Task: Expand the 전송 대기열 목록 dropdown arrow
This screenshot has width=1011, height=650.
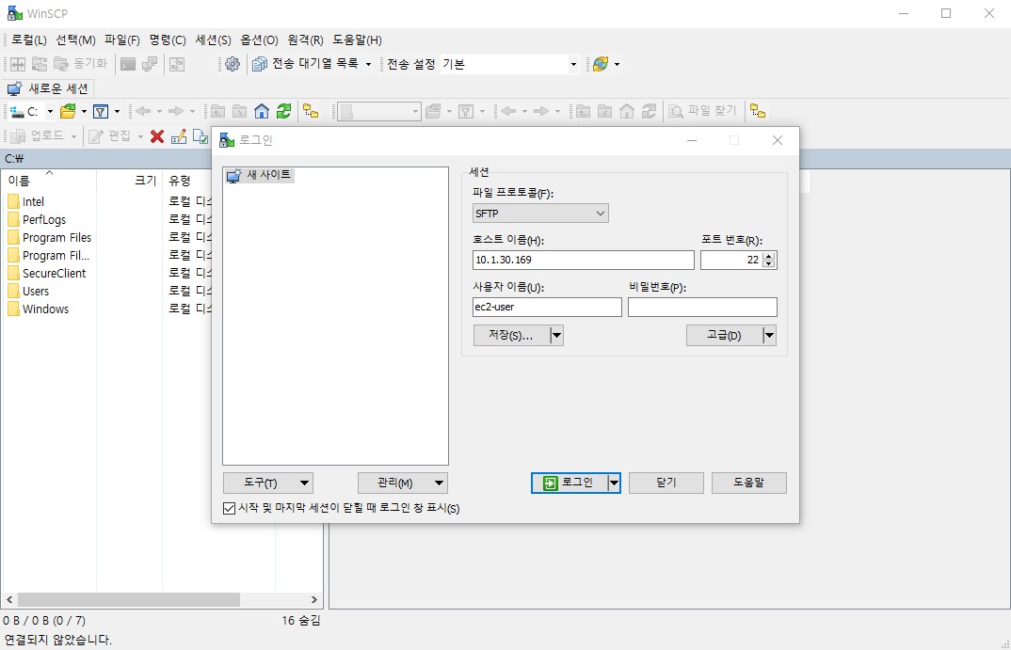Action: [368, 64]
